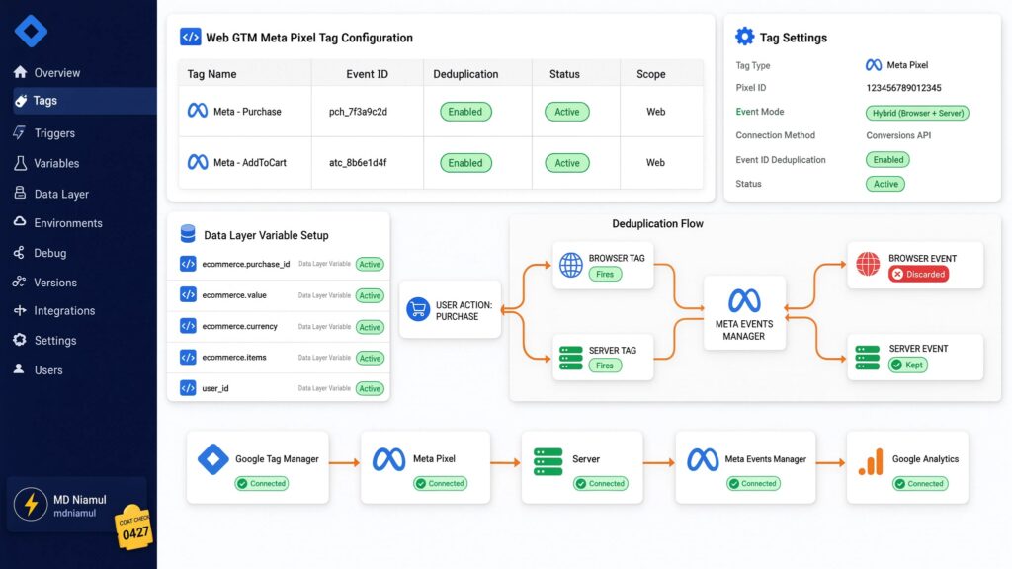This screenshot has height=569, width=1012.
Task: Click the Tag Settings gear icon
Action: coord(745,37)
